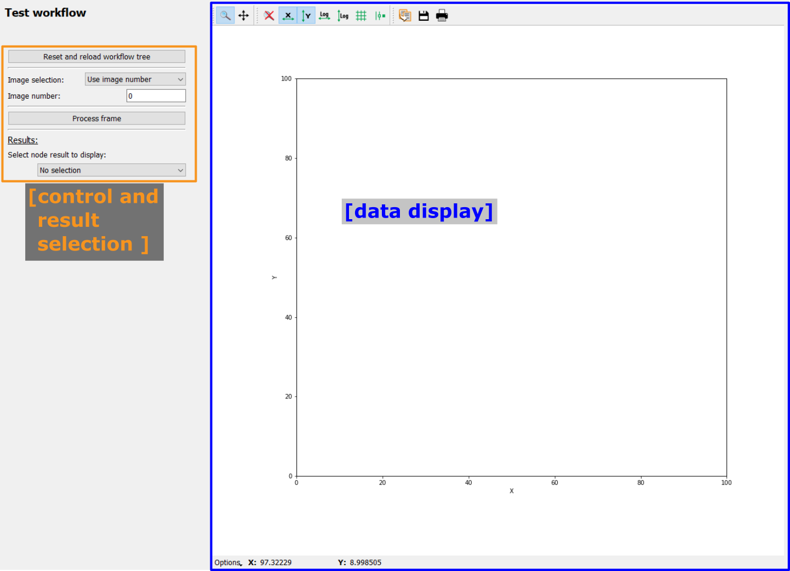
Task: Toggle the plot grid display
Action: [361, 16]
